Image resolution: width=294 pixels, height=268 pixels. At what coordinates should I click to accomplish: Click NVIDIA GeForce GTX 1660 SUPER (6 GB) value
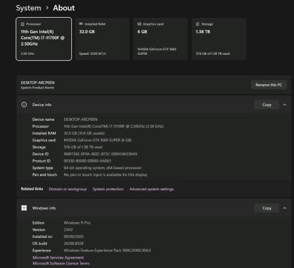tap(98, 140)
